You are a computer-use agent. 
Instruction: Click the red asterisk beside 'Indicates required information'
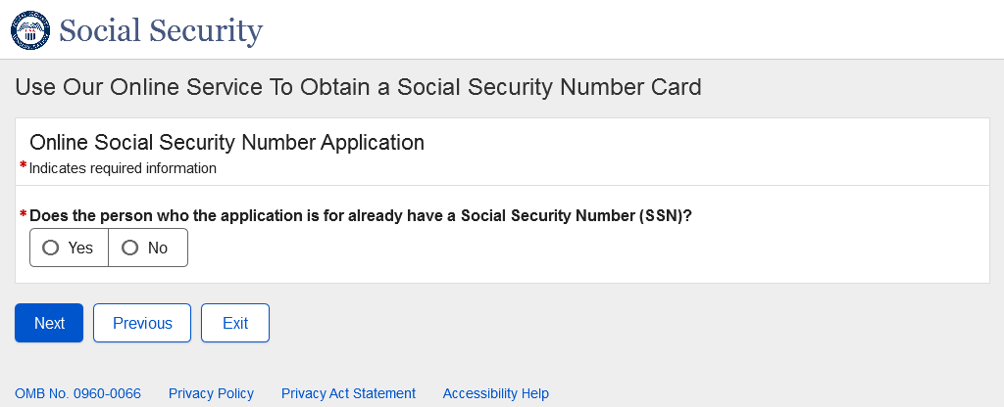pyautogui.click(x=24, y=166)
